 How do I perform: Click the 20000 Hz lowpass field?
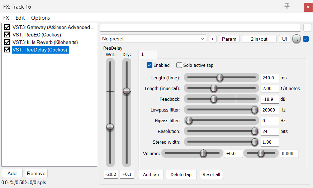point(270,110)
